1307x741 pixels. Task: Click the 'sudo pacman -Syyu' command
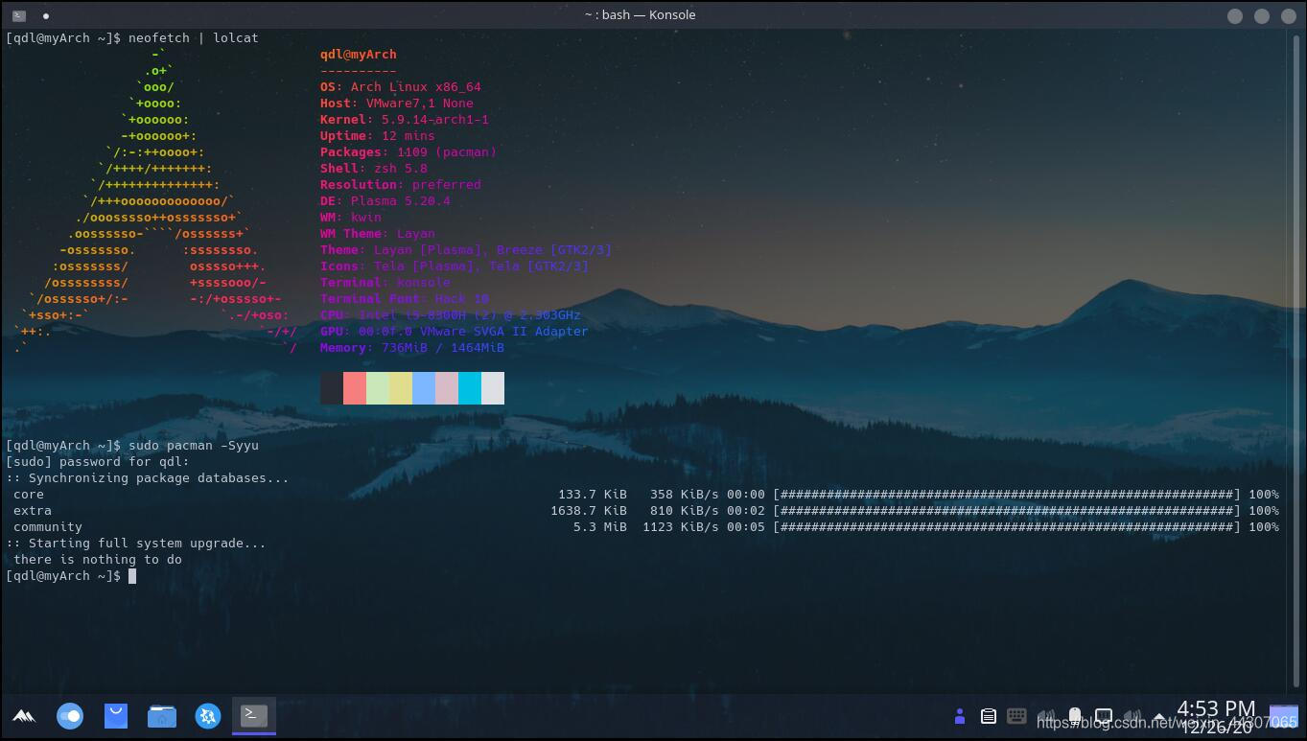(x=194, y=445)
